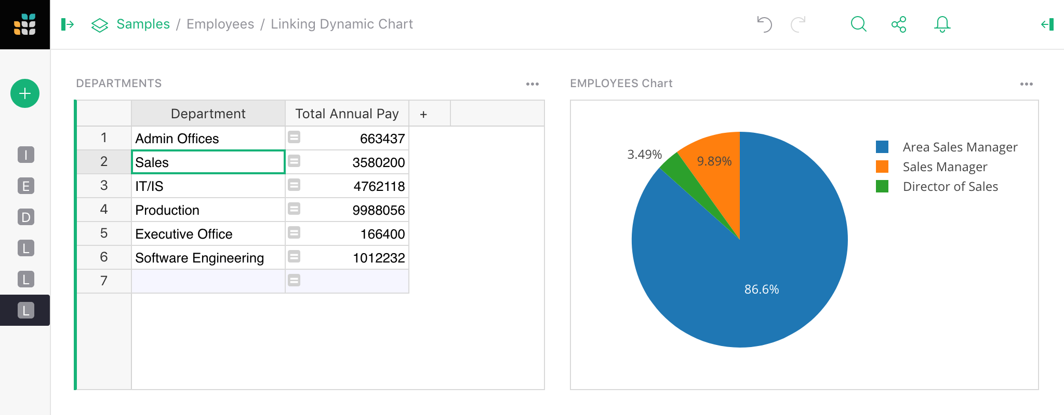Select the Production department cell
The height and width of the screenshot is (415, 1064).
[208, 210]
